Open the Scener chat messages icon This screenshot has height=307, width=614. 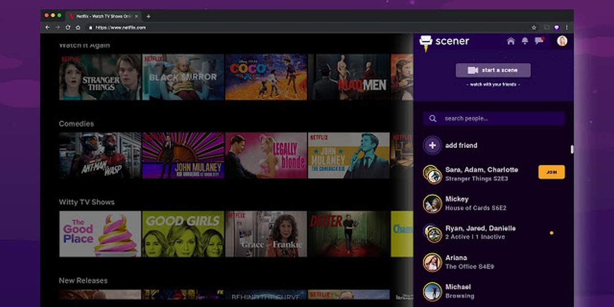[x=539, y=41]
